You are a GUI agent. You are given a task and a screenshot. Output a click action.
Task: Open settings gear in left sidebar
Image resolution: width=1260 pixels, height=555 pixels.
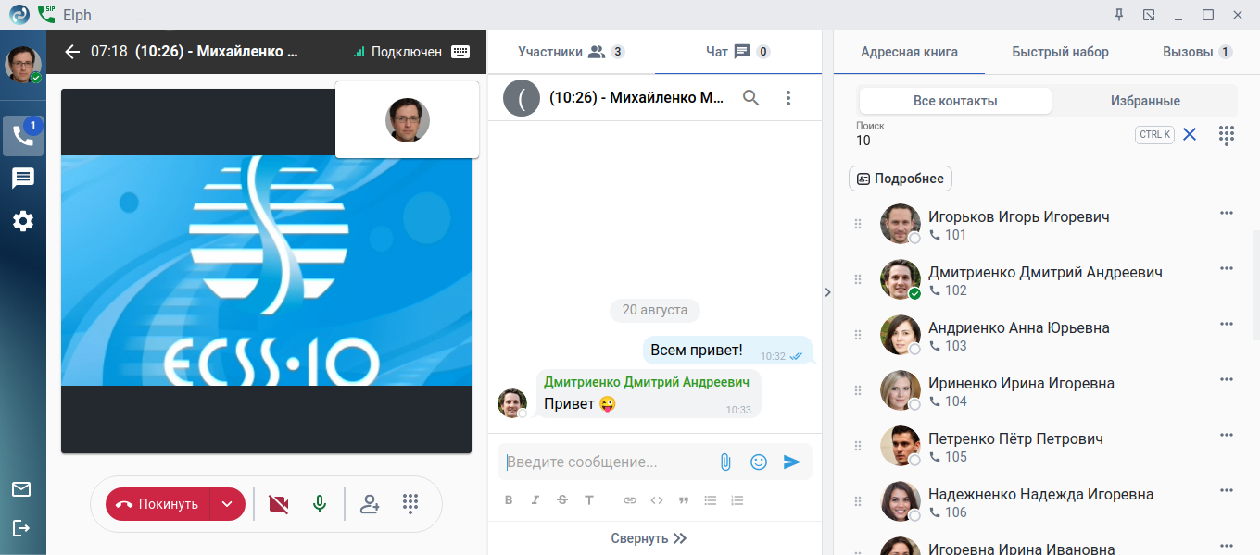point(23,221)
